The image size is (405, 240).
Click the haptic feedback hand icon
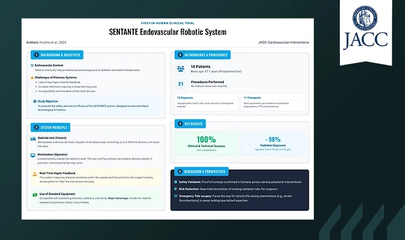pyautogui.click(x=35, y=174)
